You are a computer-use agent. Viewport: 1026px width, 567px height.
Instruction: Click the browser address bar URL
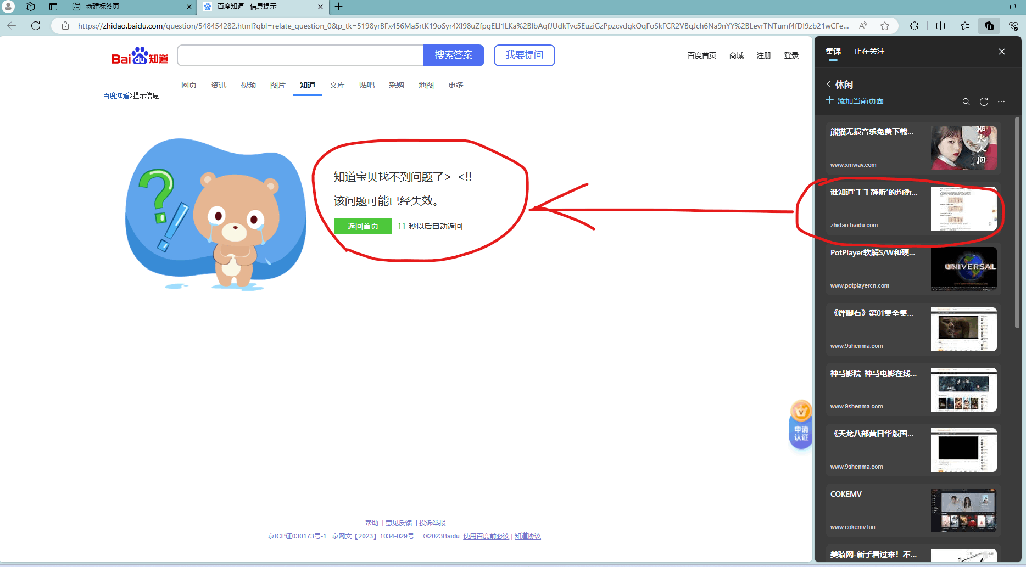[x=463, y=26]
